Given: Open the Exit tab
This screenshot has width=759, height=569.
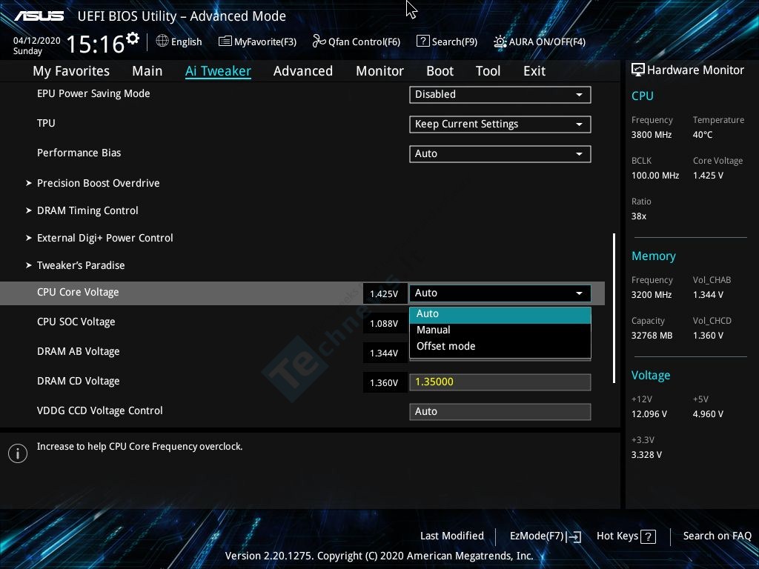Looking at the screenshot, I should [x=534, y=71].
